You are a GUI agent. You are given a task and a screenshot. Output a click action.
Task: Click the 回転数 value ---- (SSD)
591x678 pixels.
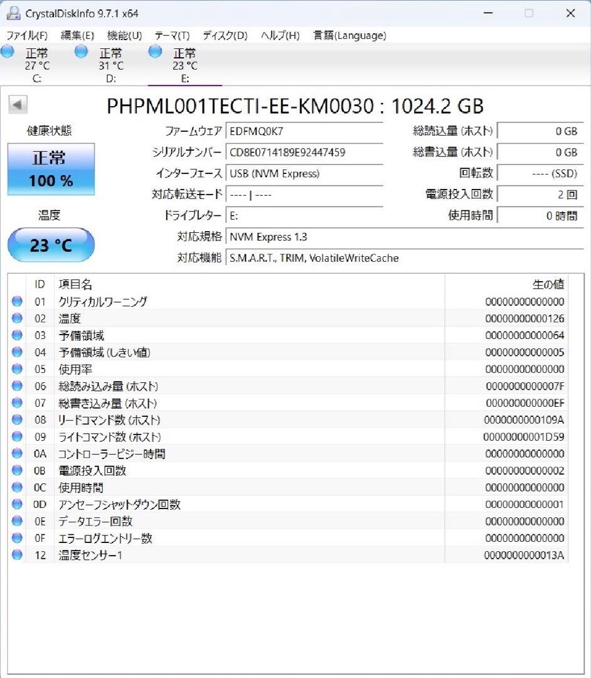click(540, 173)
